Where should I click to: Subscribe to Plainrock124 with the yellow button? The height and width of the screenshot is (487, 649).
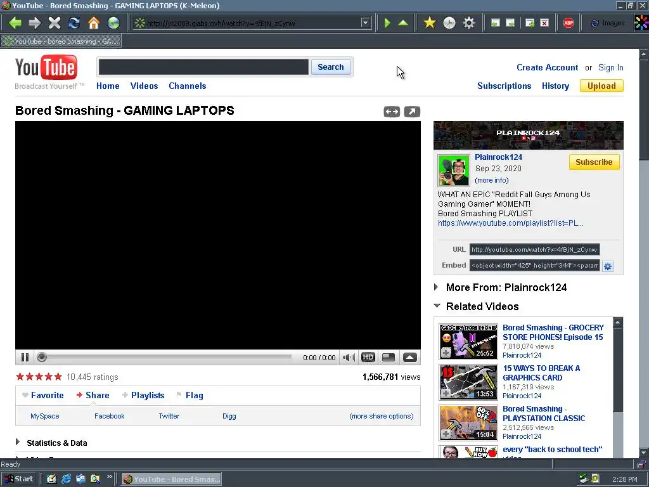(x=594, y=162)
